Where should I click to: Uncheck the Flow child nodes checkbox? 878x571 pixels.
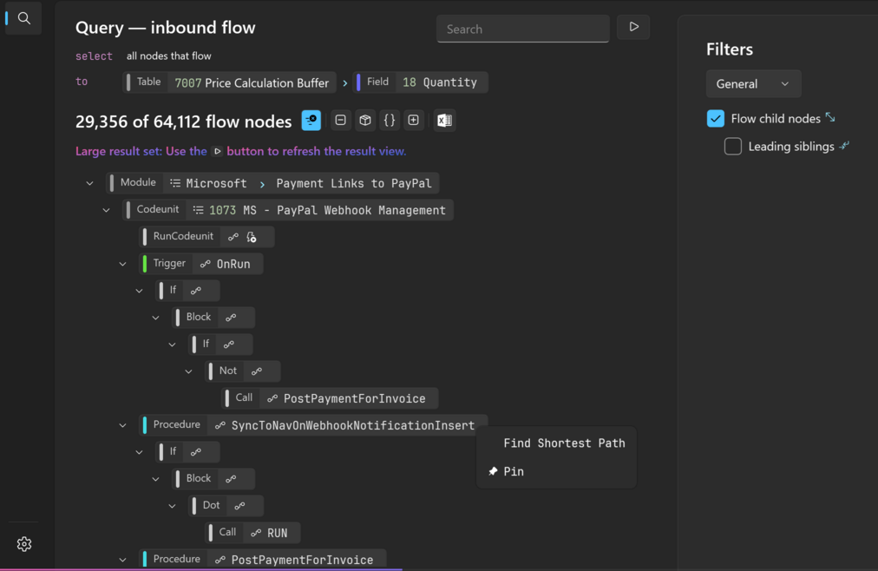tap(715, 119)
